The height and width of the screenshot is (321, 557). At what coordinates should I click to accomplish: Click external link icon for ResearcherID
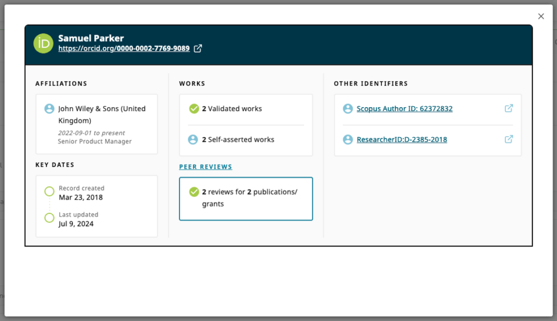click(x=509, y=139)
